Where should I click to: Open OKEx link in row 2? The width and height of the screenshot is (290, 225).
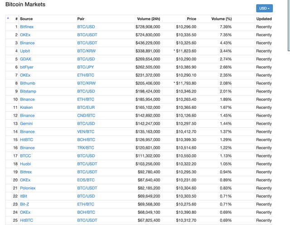point(25,35)
